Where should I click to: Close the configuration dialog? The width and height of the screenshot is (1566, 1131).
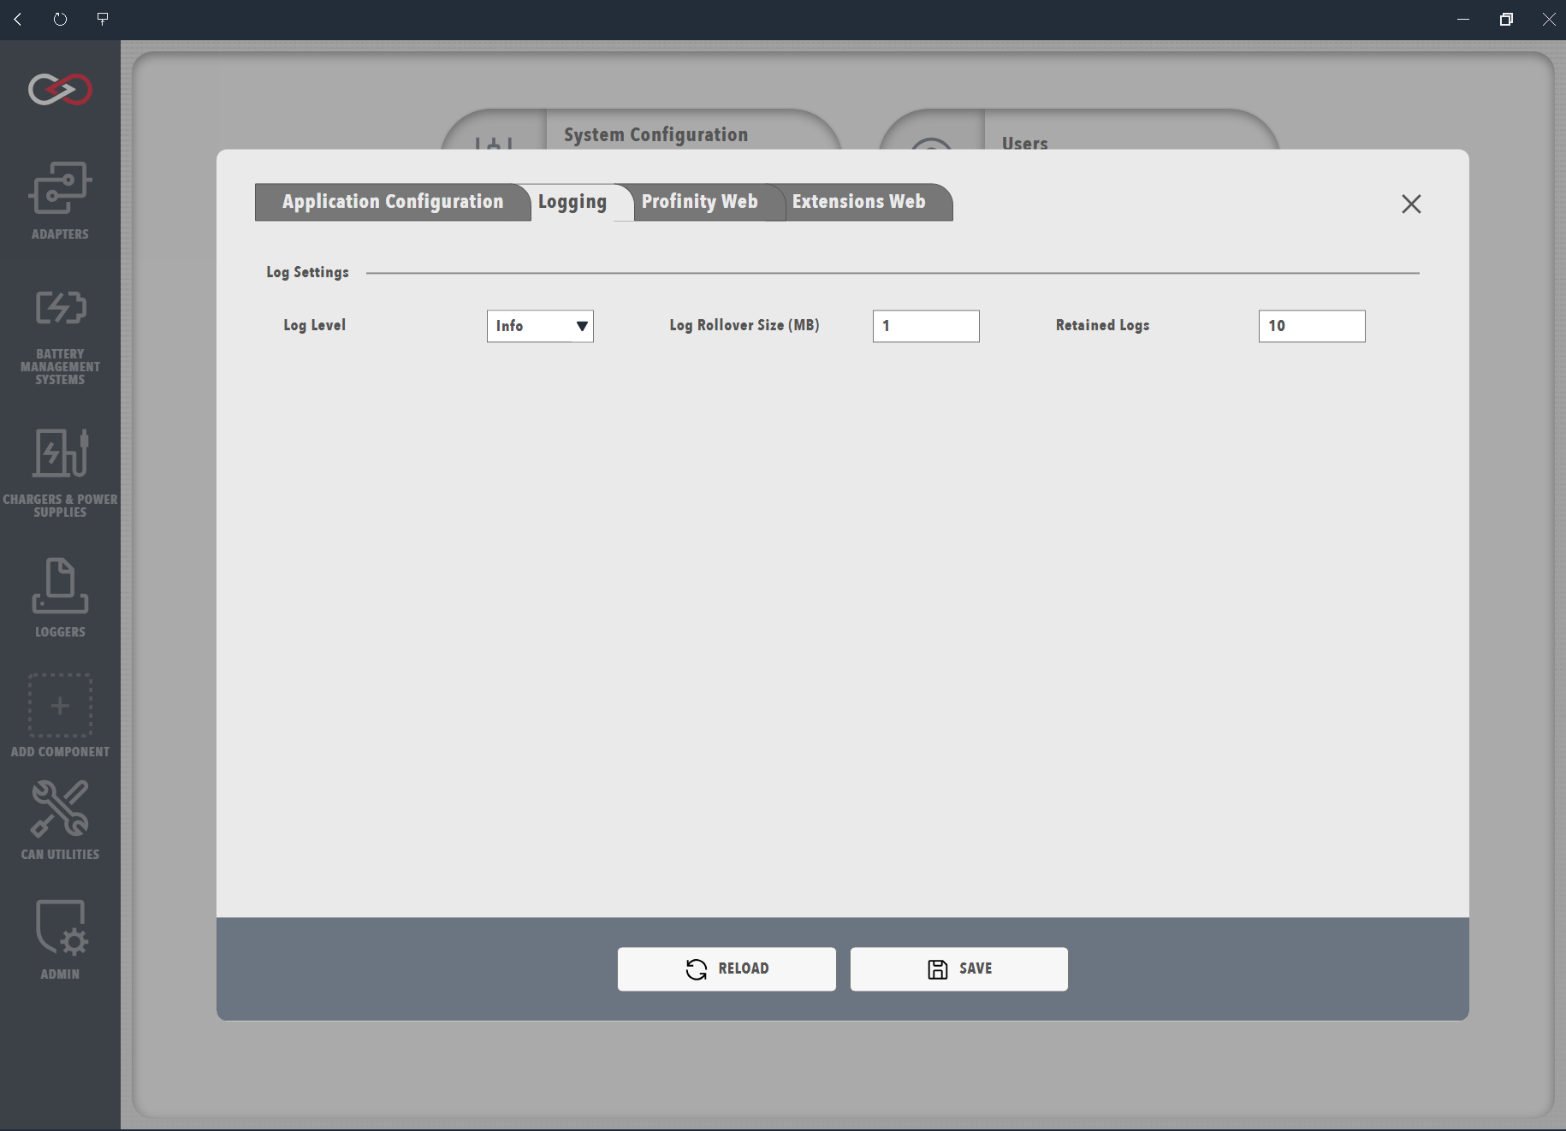tap(1411, 204)
